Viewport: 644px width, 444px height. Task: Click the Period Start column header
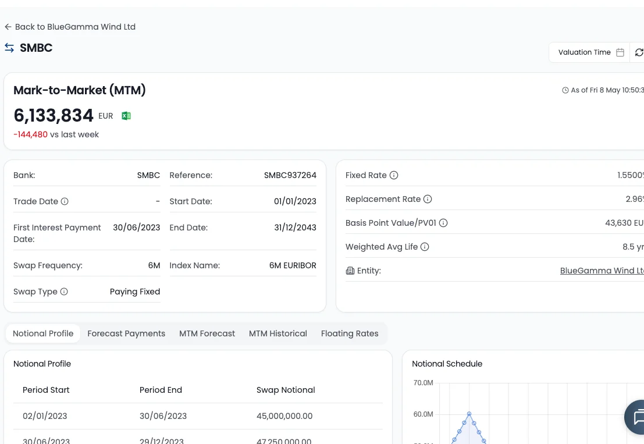[x=46, y=390]
